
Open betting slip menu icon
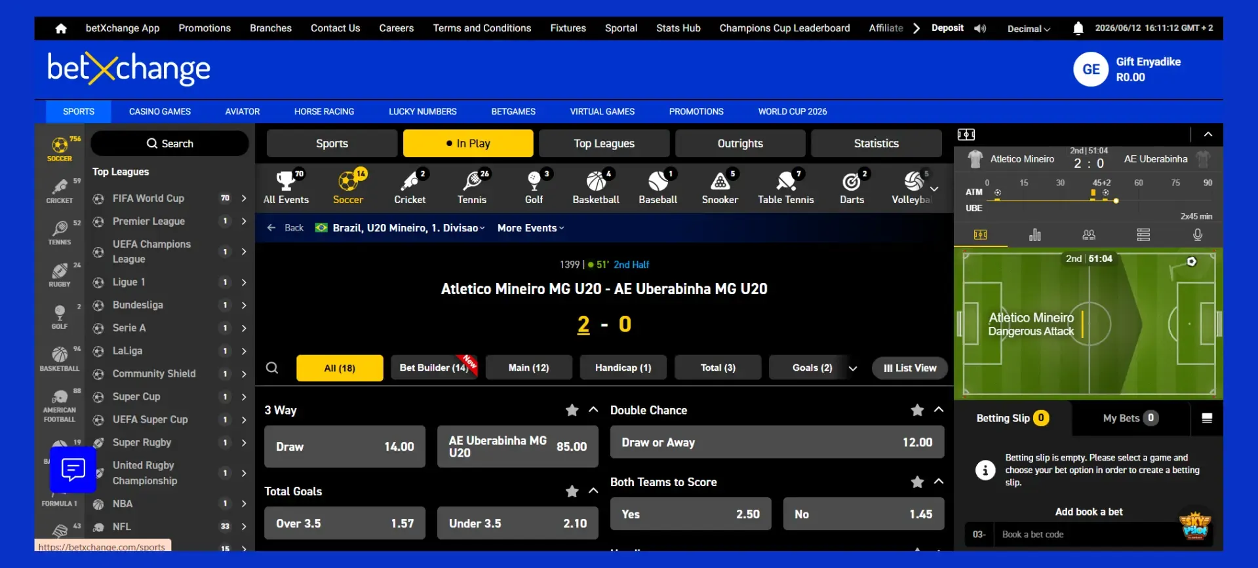click(x=1206, y=418)
